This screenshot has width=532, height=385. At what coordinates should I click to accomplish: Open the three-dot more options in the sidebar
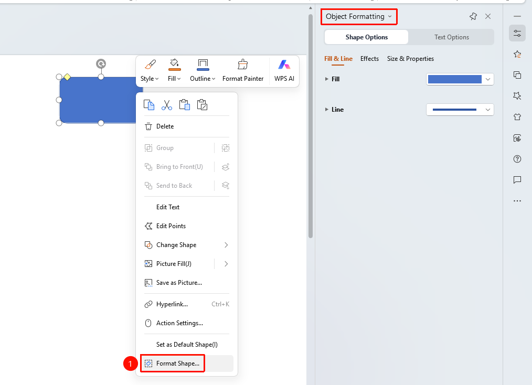517,201
